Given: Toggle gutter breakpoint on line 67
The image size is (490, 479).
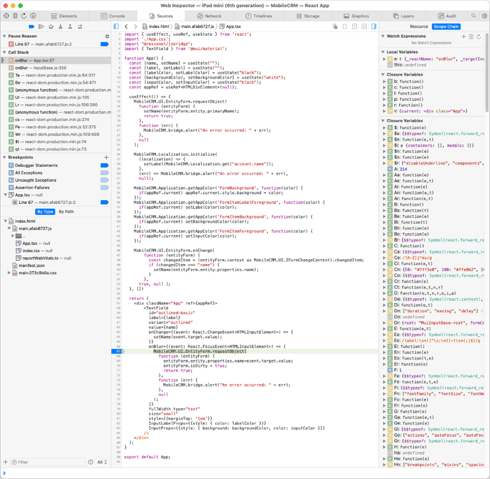Looking at the screenshot, I should click(x=118, y=351).
